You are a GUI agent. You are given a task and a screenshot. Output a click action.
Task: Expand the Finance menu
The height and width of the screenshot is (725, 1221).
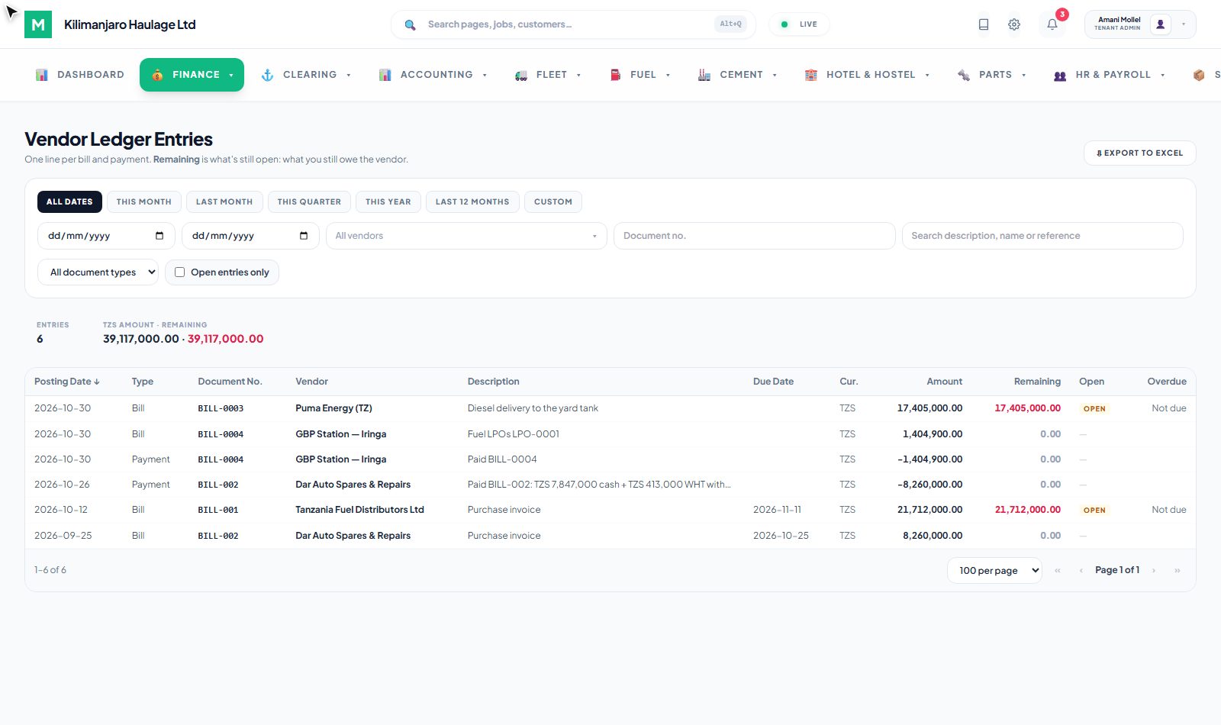click(x=192, y=75)
